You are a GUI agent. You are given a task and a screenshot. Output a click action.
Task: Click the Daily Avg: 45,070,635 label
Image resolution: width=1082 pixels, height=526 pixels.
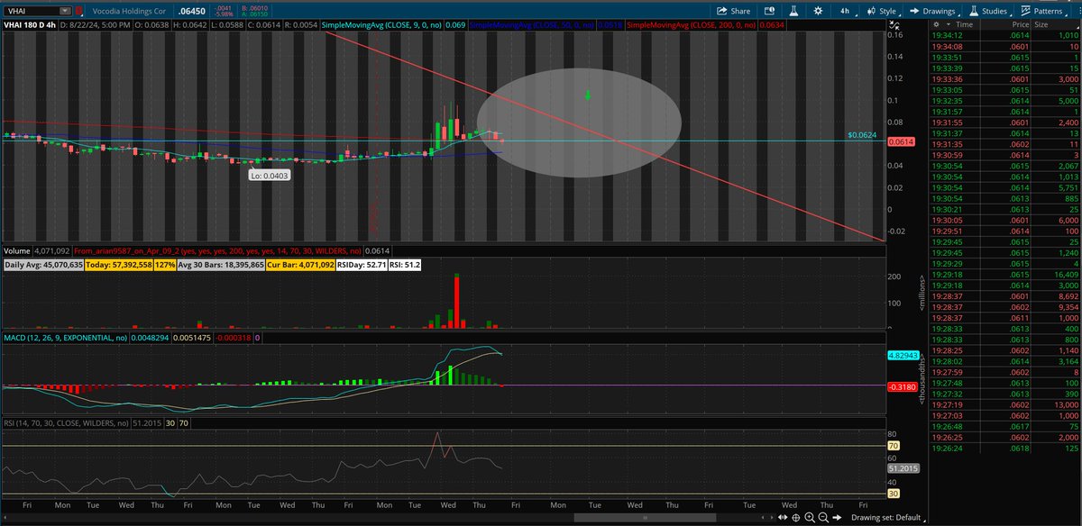pos(44,265)
